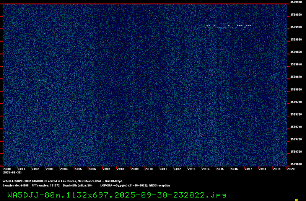The height and width of the screenshot is (201, 306).
Task: Select the 3569800 frequency label
Action: (x=296, y=90)
